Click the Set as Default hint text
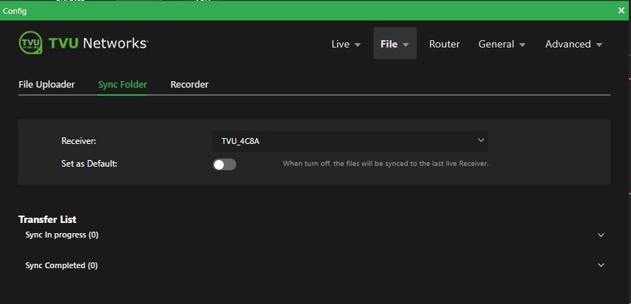This screenshot has height=304, width=631. (385, 164)
